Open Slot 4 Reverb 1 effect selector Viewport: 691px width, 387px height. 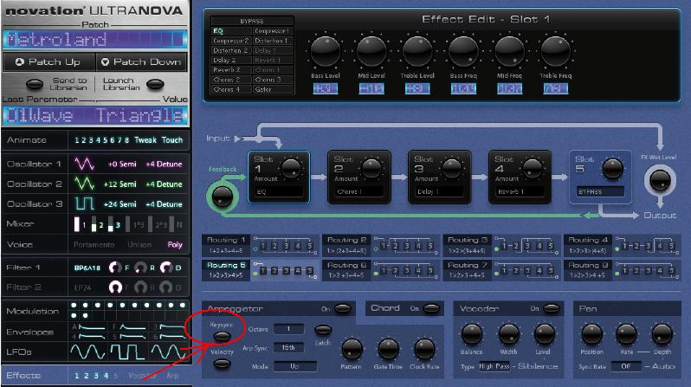point(520,191)
